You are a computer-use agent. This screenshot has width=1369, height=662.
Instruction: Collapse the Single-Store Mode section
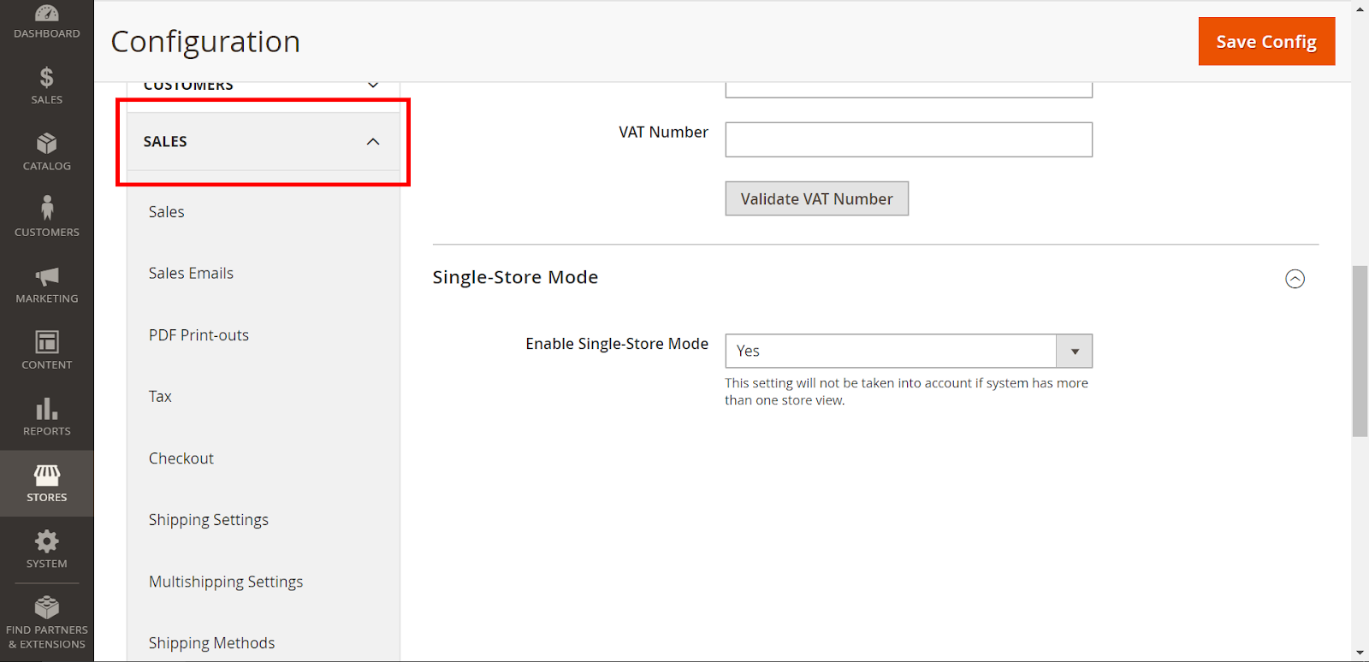tap(1295, 279)
